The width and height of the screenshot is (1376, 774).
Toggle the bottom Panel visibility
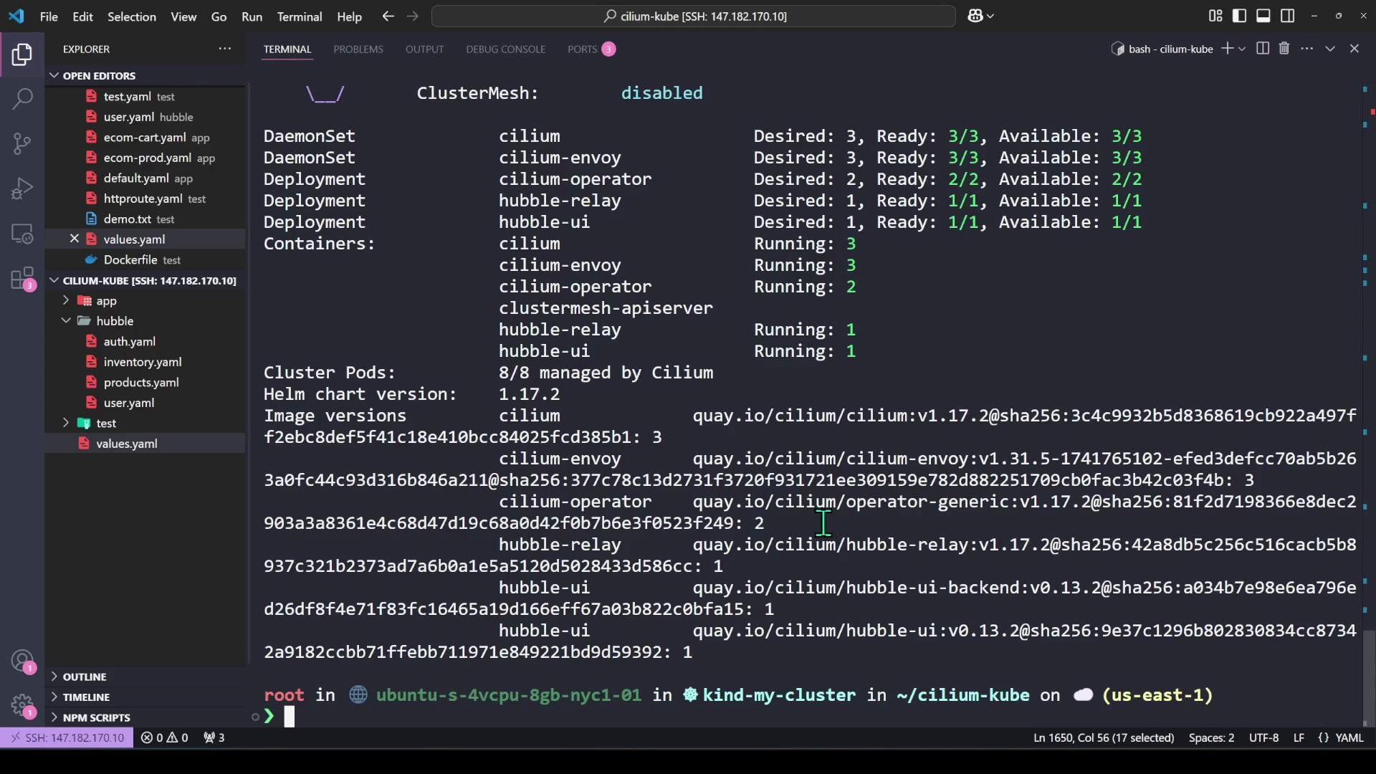point(1263,16)
